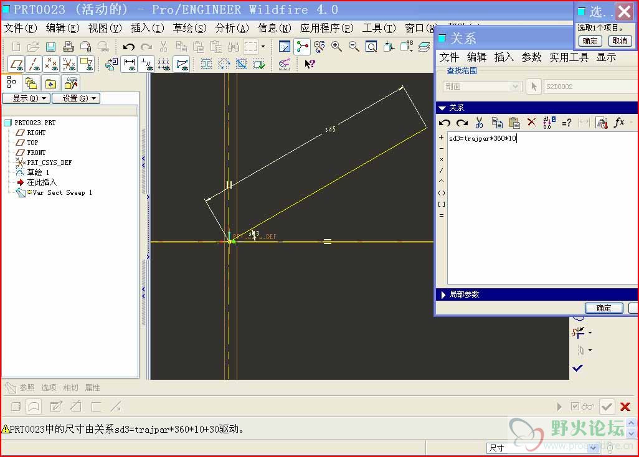Select 草绘 1 in the model tree
Viewport: 639px width, 457px height.
coord(38,172)
